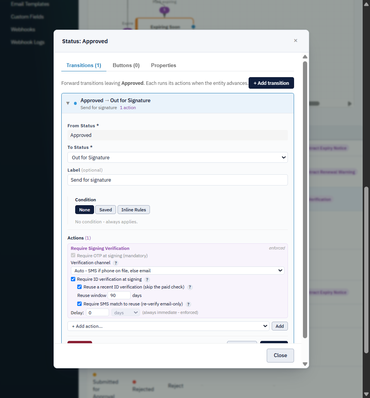Click the page scrollbar up arrow
The width and height of the screenshot is (370, 398).
366,4
